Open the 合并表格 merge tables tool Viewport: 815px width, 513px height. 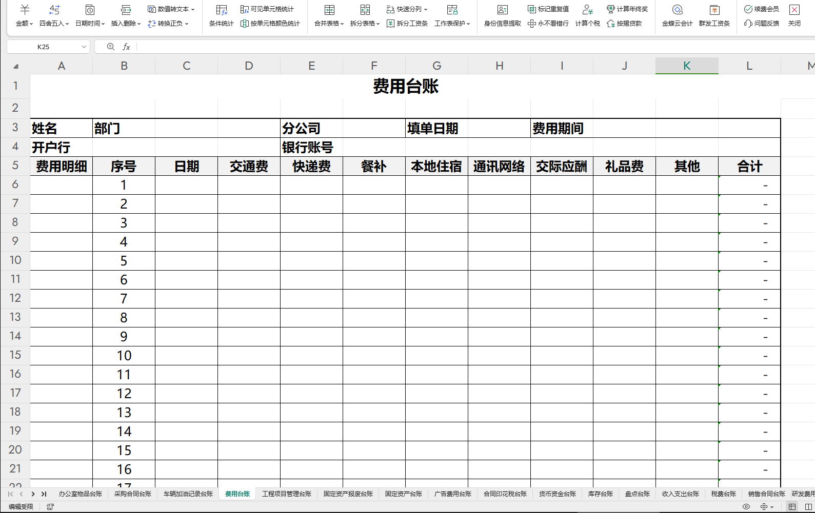click(329, 15)
